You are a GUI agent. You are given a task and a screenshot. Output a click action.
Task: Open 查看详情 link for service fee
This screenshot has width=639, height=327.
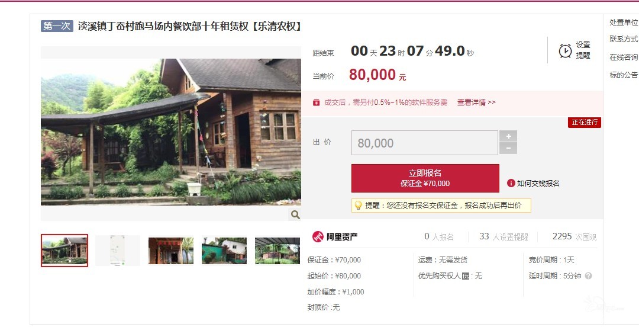[x=476, y=102]
